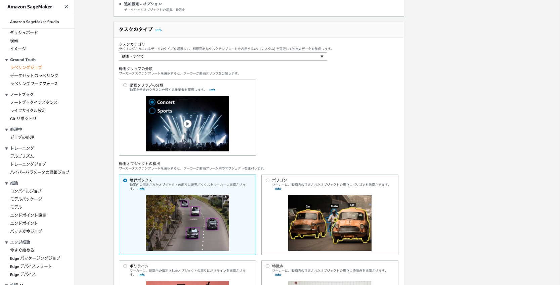Open ラベリングワークフォース page
560x285 pixels.
click(34, 84)
